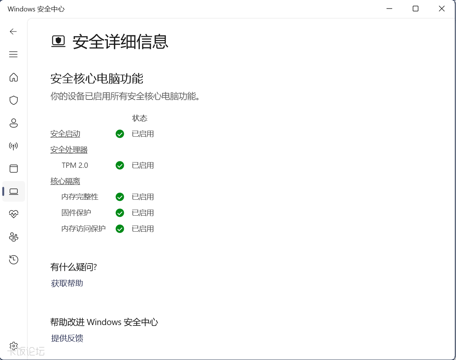The width and height of the screenshot is (456, 360).
Task: Expand the navigation pane with hamburger menu
Action: click(x=13, y=54)
